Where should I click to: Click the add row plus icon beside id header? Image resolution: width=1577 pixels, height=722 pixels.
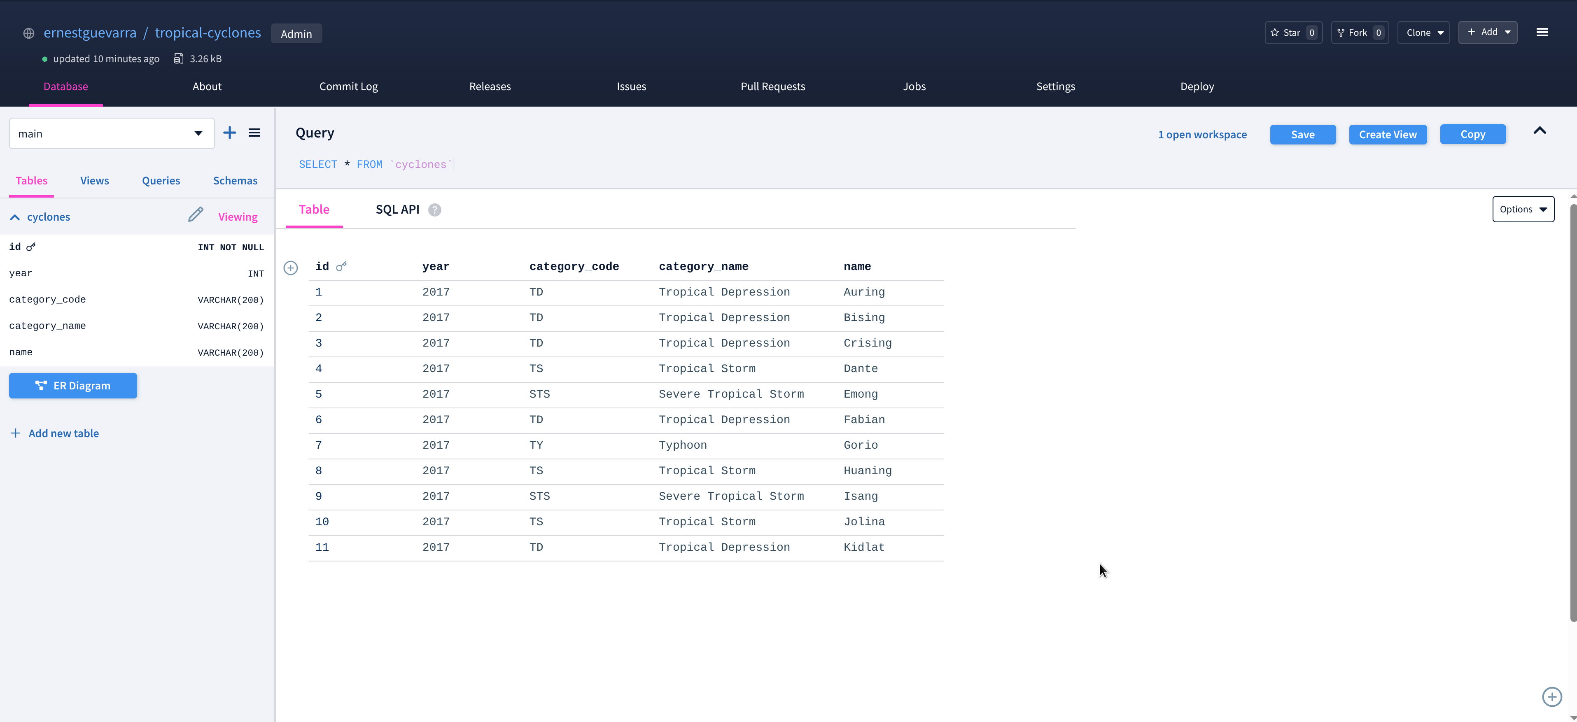(x=291, y=268)
